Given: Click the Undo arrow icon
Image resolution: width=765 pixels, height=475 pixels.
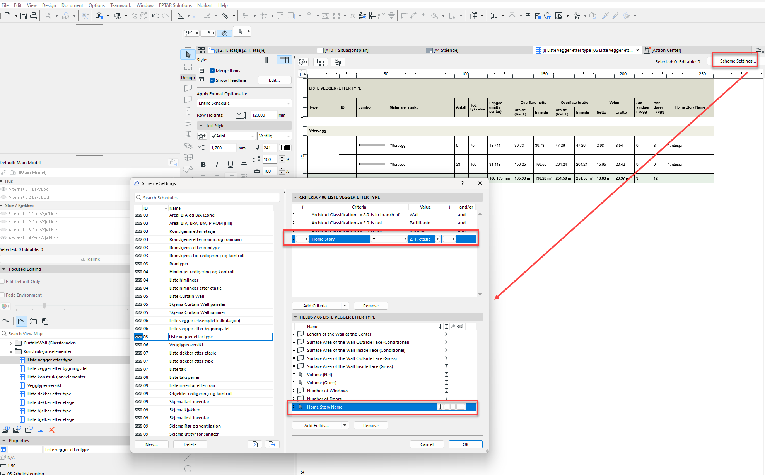Looking at the screenshot, I should coord(156,16).
